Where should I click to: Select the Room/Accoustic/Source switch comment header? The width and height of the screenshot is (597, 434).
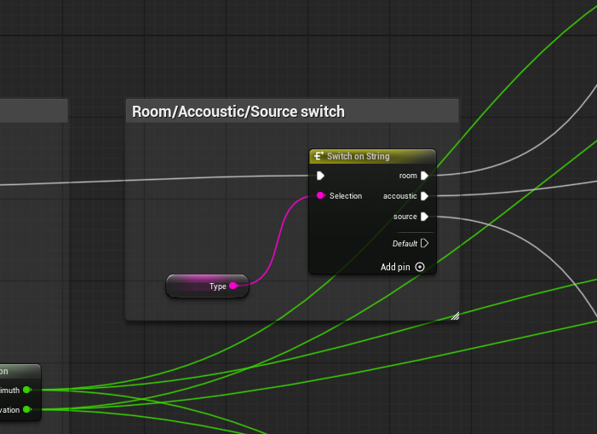click(292, 111)
